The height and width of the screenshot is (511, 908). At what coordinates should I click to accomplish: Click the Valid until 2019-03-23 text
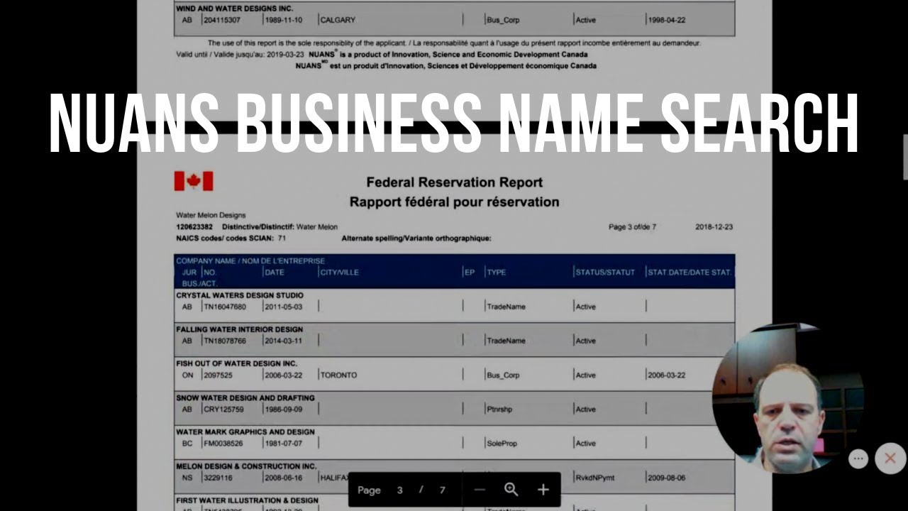(x=240, y=55)
